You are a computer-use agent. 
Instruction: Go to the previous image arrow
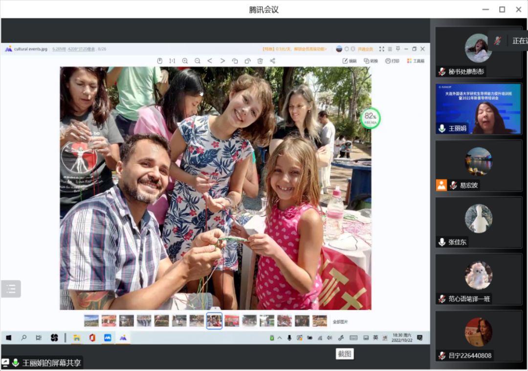click(x=210, y=61)
